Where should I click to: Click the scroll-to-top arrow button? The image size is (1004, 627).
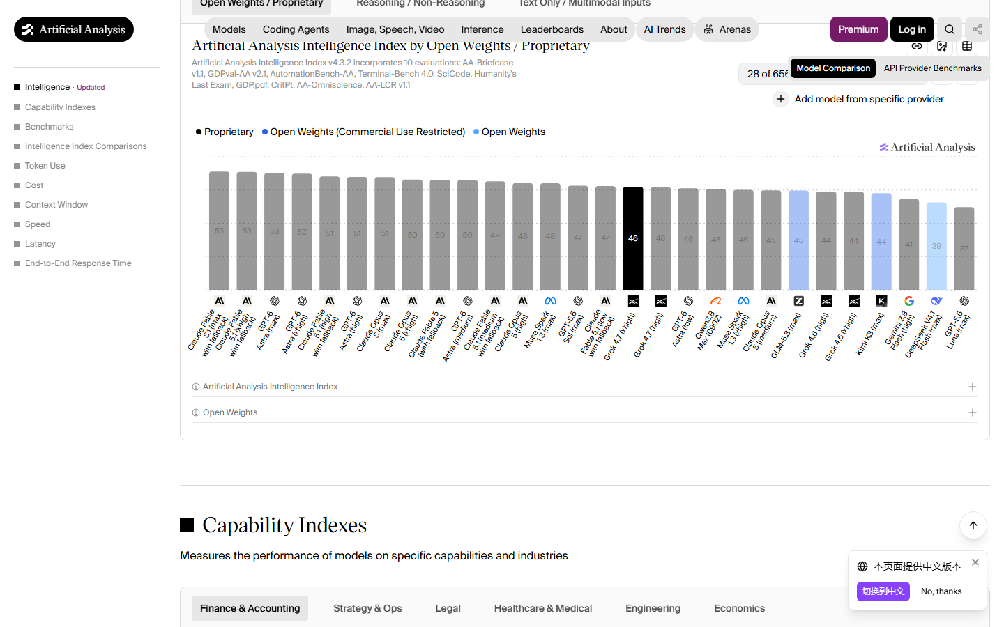pyautogui.click(x=973, y=525)
